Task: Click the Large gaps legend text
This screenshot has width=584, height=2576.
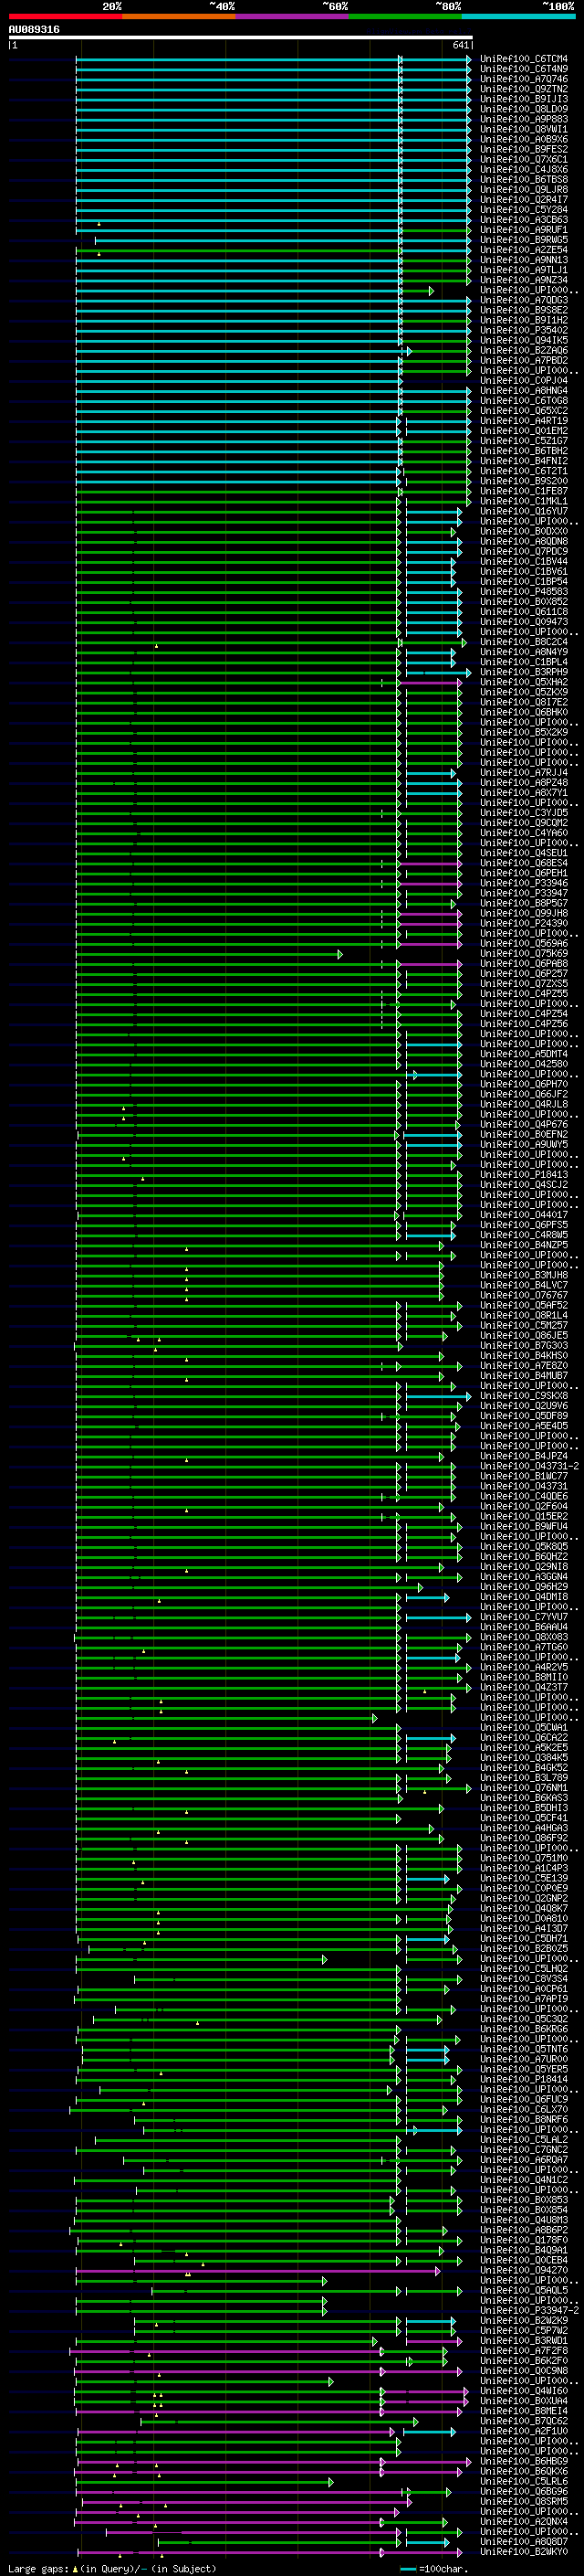Action: pyautogui.click(x=112, y=2569)
